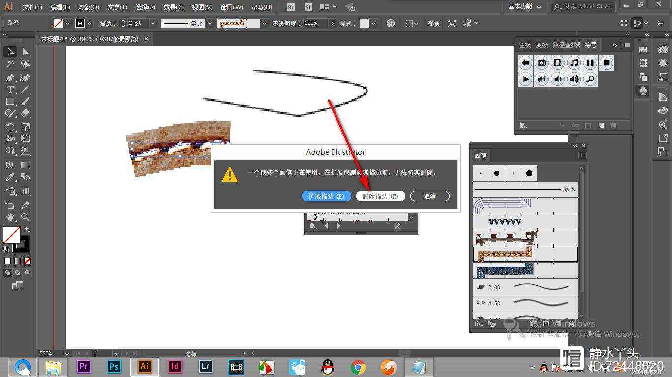Open the stroke weight dropdown
The width and height of the screenshot is (672, 377).
tap(153, 23)
